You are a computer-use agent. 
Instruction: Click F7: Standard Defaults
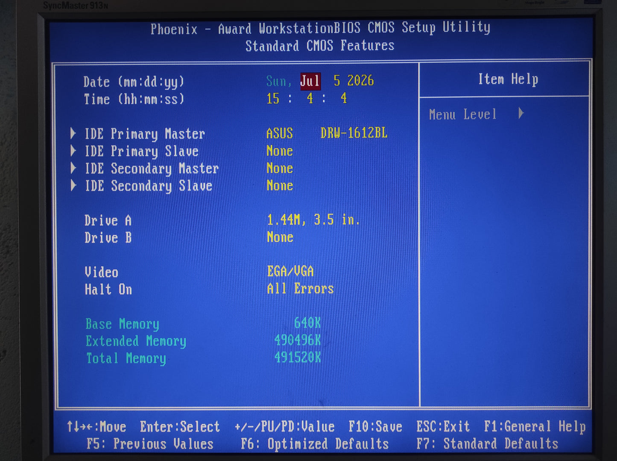(487, 444)
